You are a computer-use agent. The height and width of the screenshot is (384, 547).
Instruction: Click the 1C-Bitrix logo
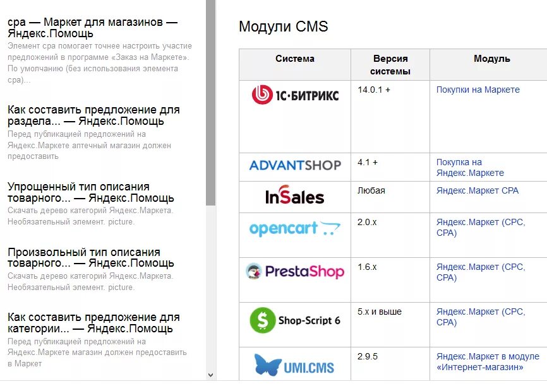click(x=295, y=95)
